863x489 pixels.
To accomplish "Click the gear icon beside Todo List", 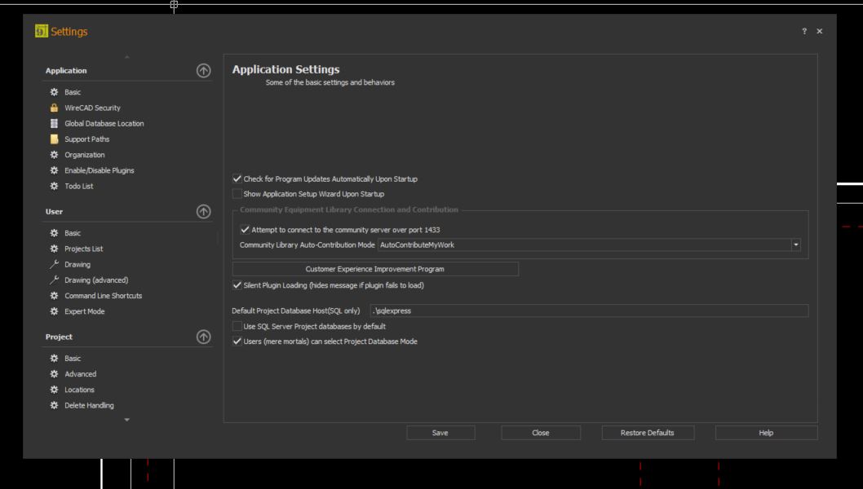I will (54, 187).
